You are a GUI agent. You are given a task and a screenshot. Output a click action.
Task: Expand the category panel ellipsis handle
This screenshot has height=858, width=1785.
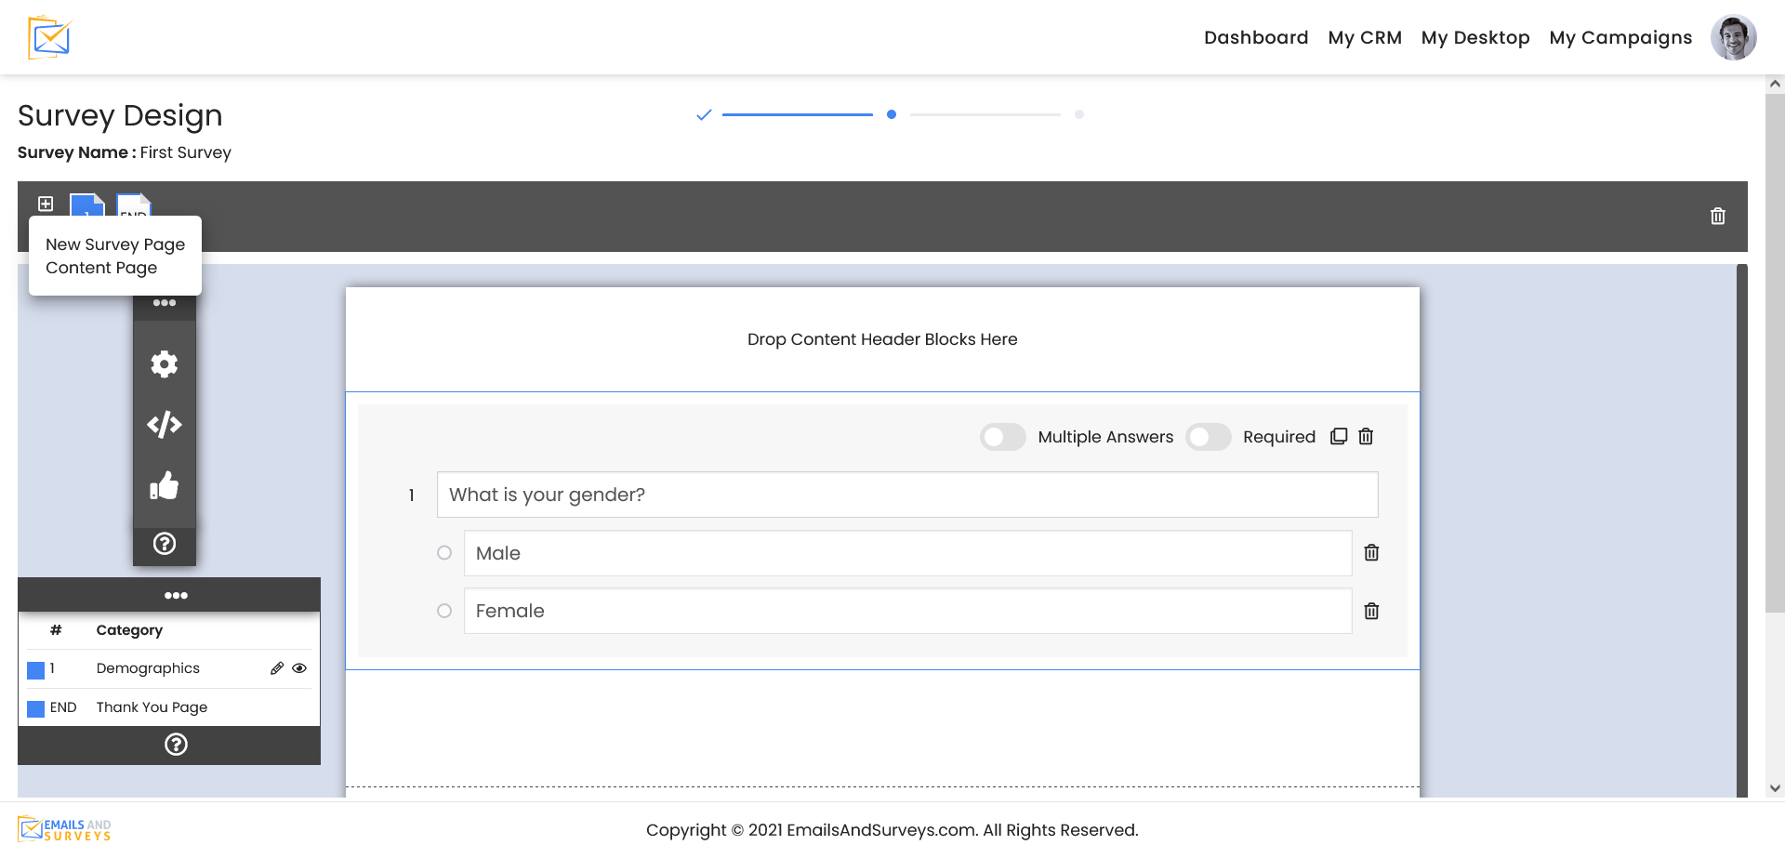click(176, 595)
